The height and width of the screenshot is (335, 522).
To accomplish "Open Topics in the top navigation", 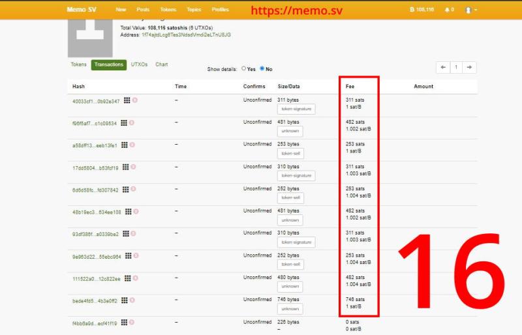I will pos(194,9).
